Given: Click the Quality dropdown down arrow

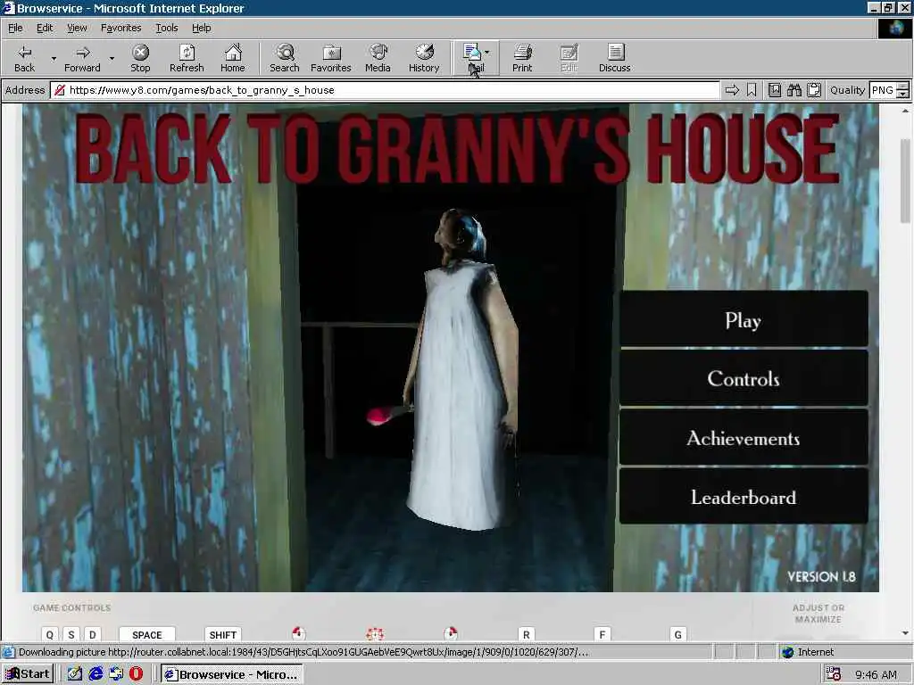Looking at the screenshot, I should pos(903,93).
